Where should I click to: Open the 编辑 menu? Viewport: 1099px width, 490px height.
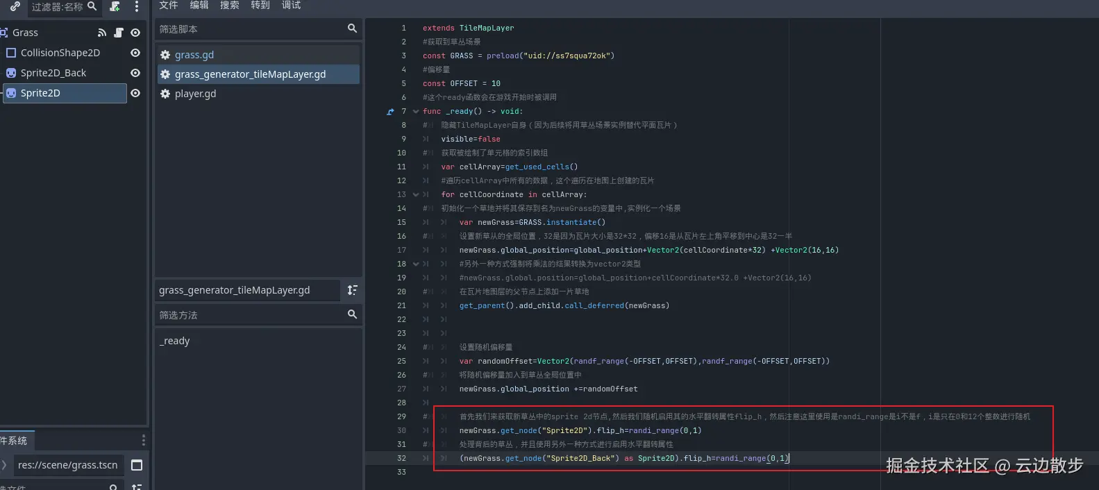[199, 5]
